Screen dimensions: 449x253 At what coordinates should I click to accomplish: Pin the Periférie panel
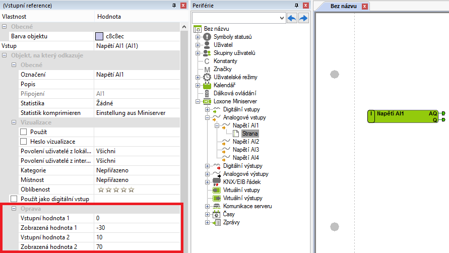pos(296,6)
